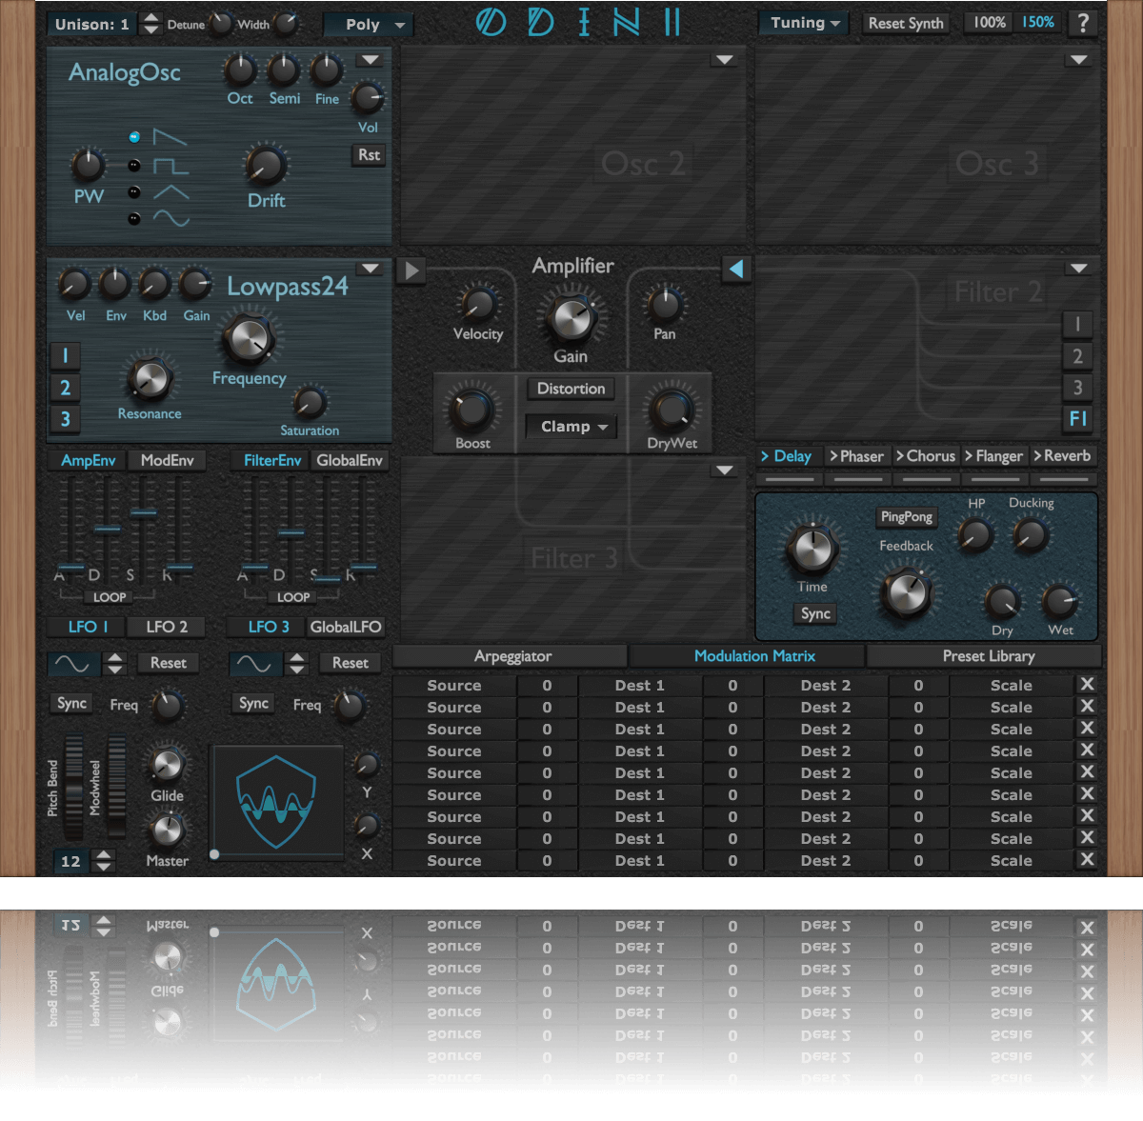Click the stepper next to pitch bend range 12
1143x1121 pixels.
[x=104, y=861]
